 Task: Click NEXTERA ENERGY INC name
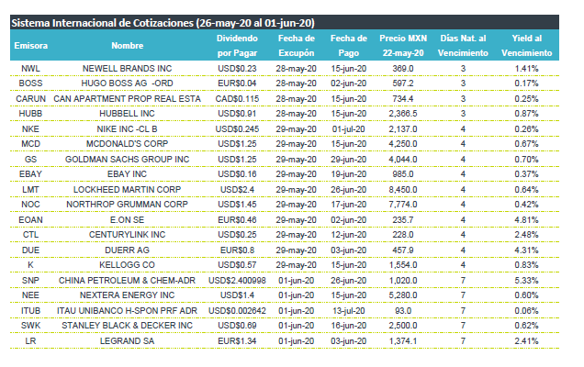127,295
